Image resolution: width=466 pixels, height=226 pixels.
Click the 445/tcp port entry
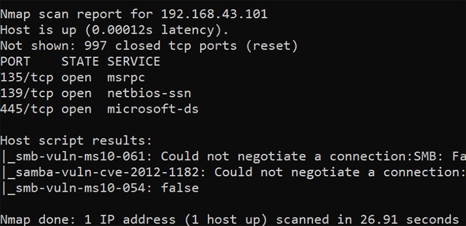point(27,109)
